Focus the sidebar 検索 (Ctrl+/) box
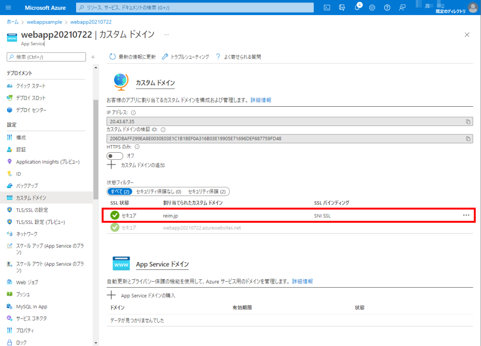481x346 pixels. (x=47, y=57)
